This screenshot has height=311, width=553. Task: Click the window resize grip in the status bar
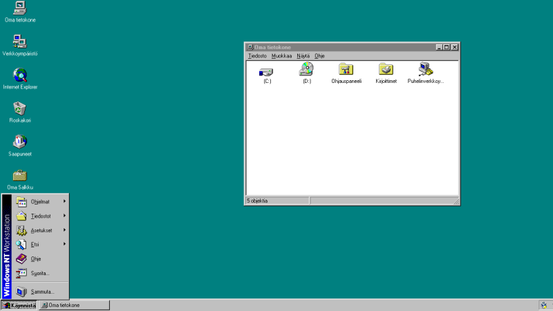point(456,201)
